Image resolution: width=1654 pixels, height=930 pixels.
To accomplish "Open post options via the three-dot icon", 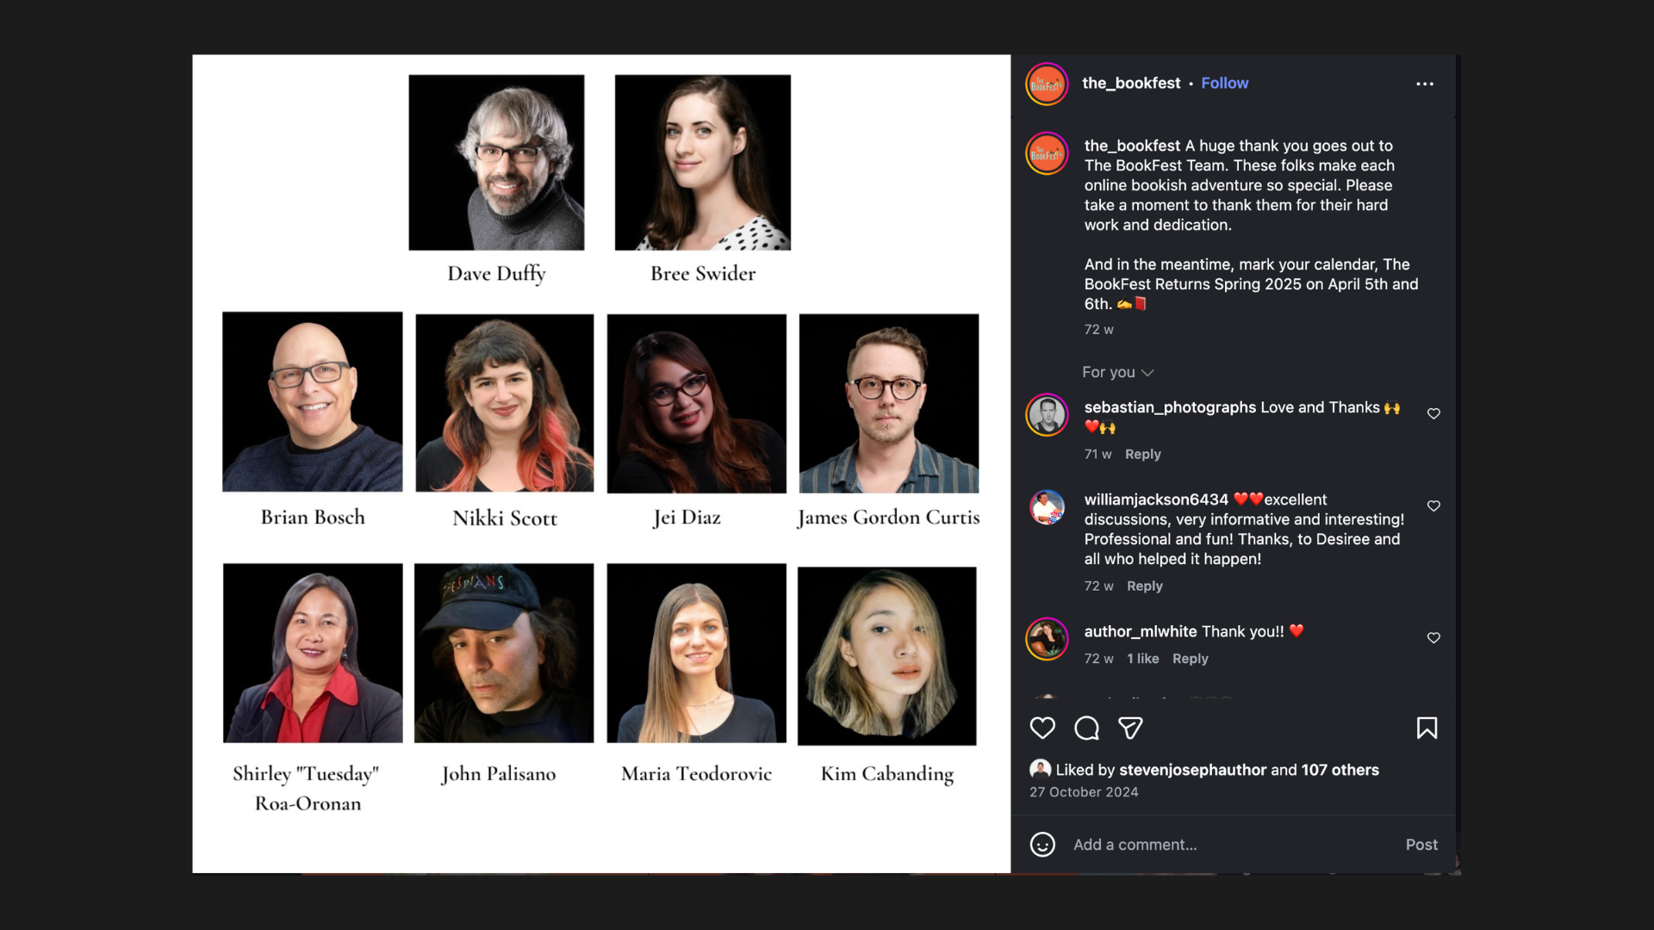I will pos(1425,84).
